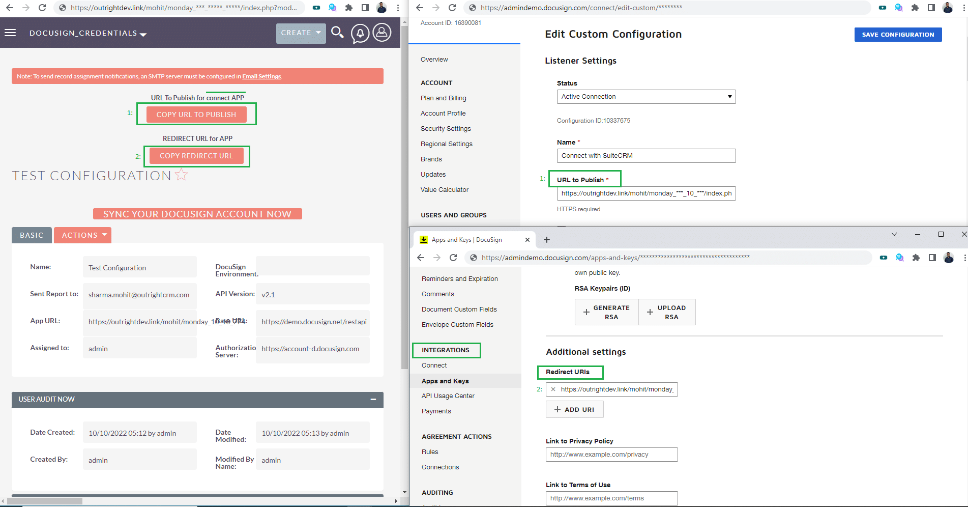Open Regional Settings in admin sidebar
Image resolution: width=968 pixels, height=507 pixels.
(446, 144)
